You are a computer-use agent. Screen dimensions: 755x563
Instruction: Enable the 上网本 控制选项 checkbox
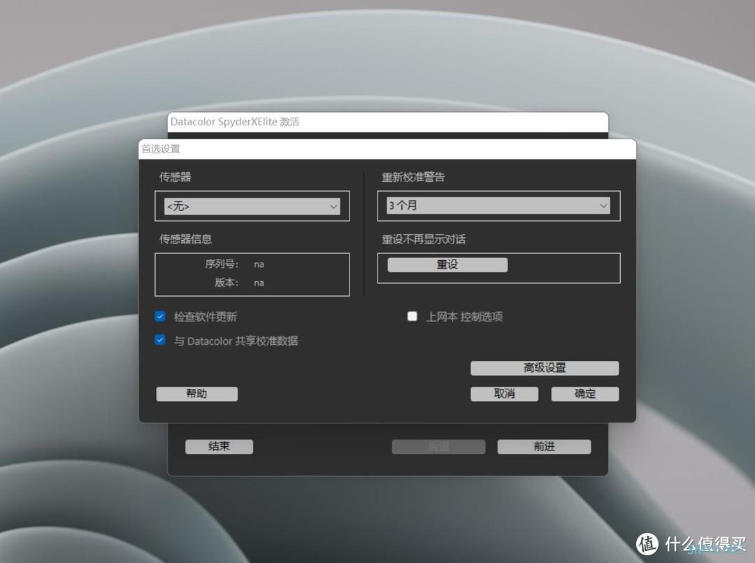point(412,316)
